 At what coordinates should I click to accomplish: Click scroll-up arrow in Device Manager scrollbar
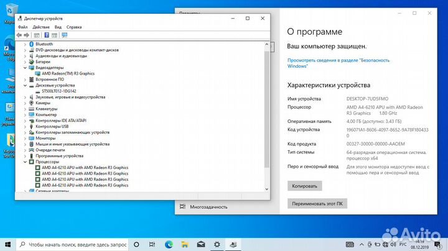pos(266,45)
